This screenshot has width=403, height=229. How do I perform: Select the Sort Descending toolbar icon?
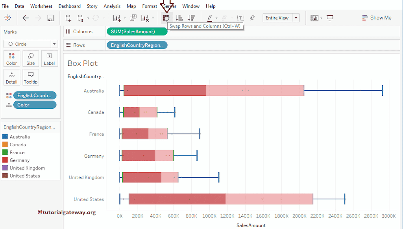tap(192, 18)
